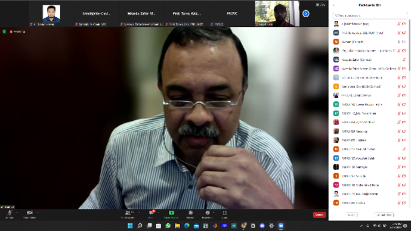This screenshot has width=411, height=231.
Task: Open File Explorer from taskbar
Action: click(x=177, y=226)
